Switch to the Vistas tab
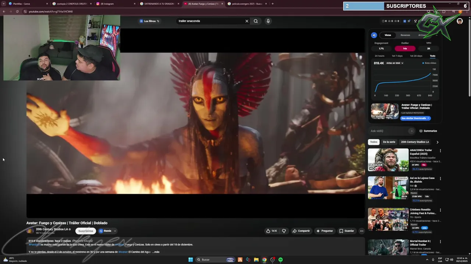The image size is (471, 264). [388, 35]
